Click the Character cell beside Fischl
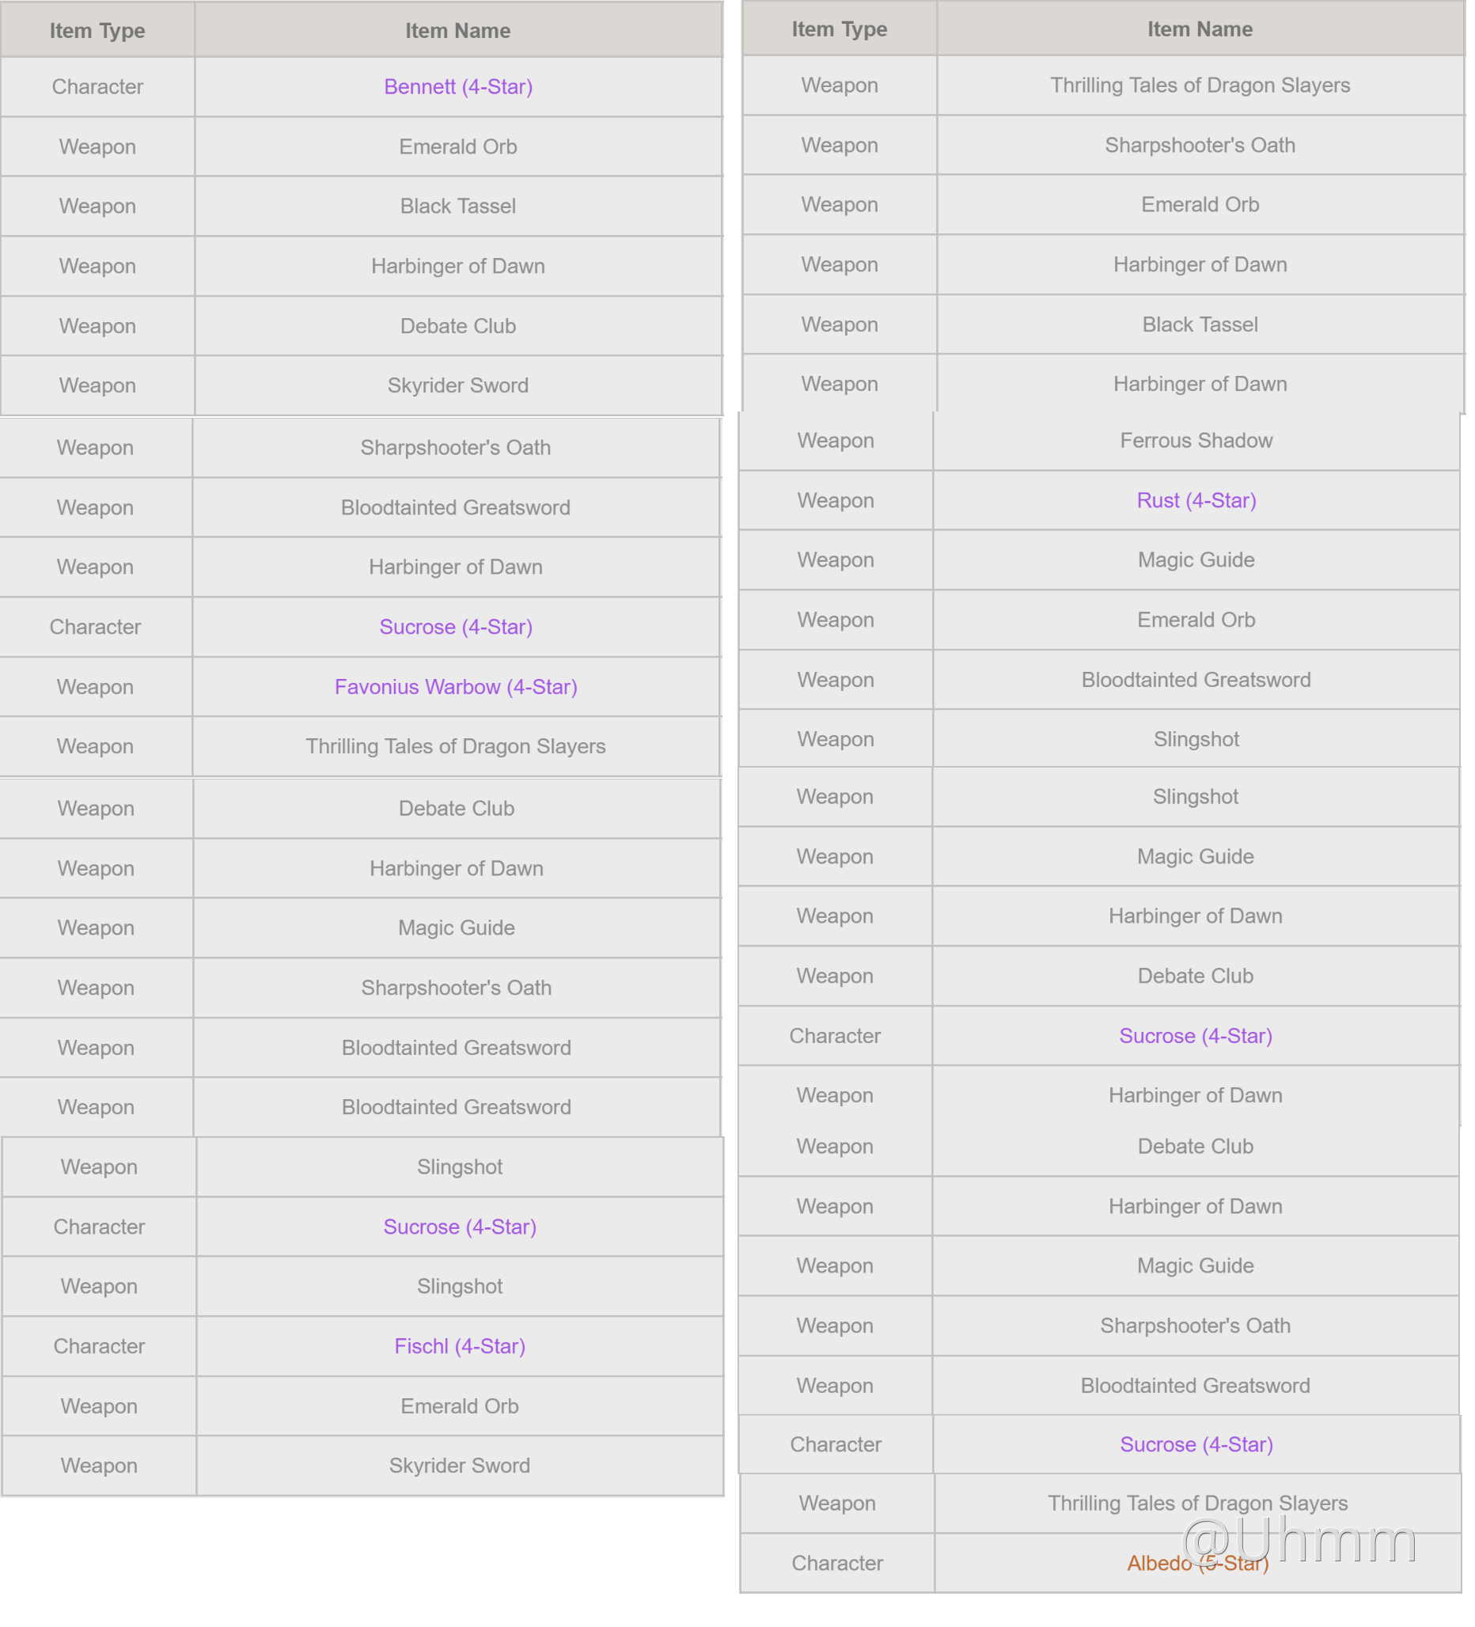 [x=98, y=1346]
